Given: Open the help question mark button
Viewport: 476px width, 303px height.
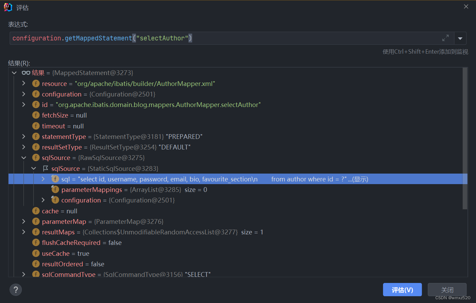Looking at the screenshot, I should tap(16, 290).
